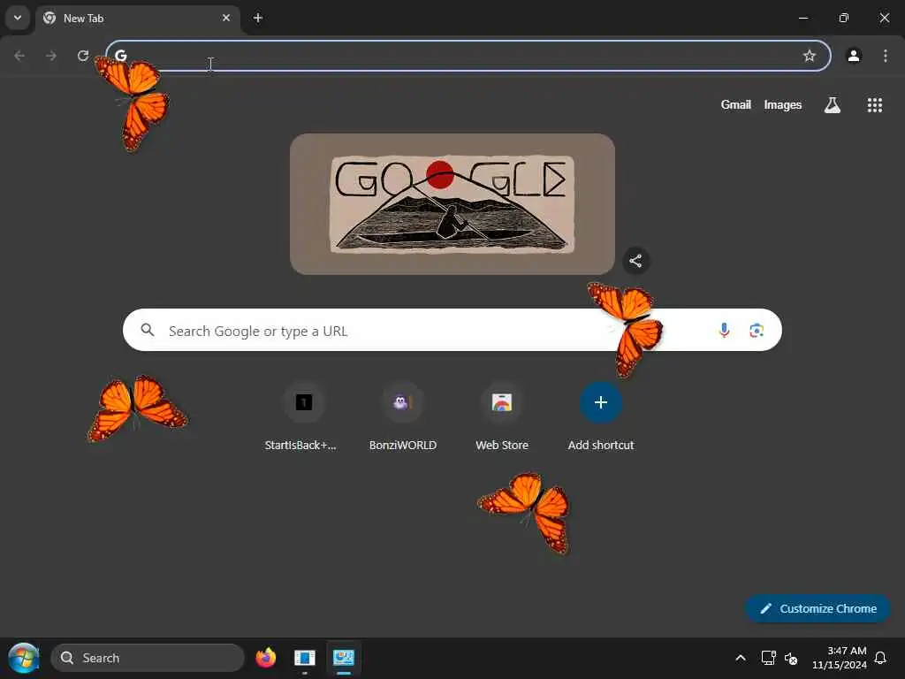
Task: Switch to the active monitor app on taskbar
Action: tap(344, 658)
